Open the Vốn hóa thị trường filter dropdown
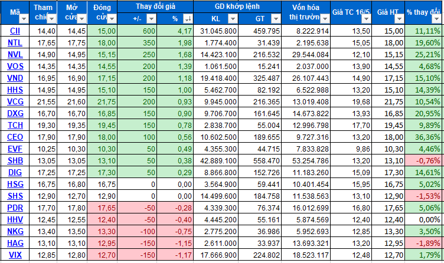Screen dimensions: 444x263 point(325,19)
